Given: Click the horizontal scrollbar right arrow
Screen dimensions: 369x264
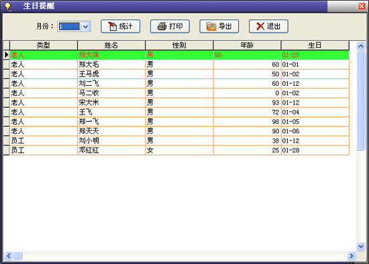Looking at the screenshot, I should tap(352, 255).
